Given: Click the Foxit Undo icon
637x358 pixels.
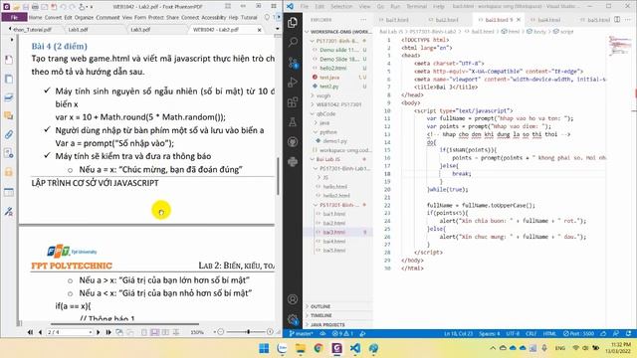Looking at the screenshot, I should (63, 7).
